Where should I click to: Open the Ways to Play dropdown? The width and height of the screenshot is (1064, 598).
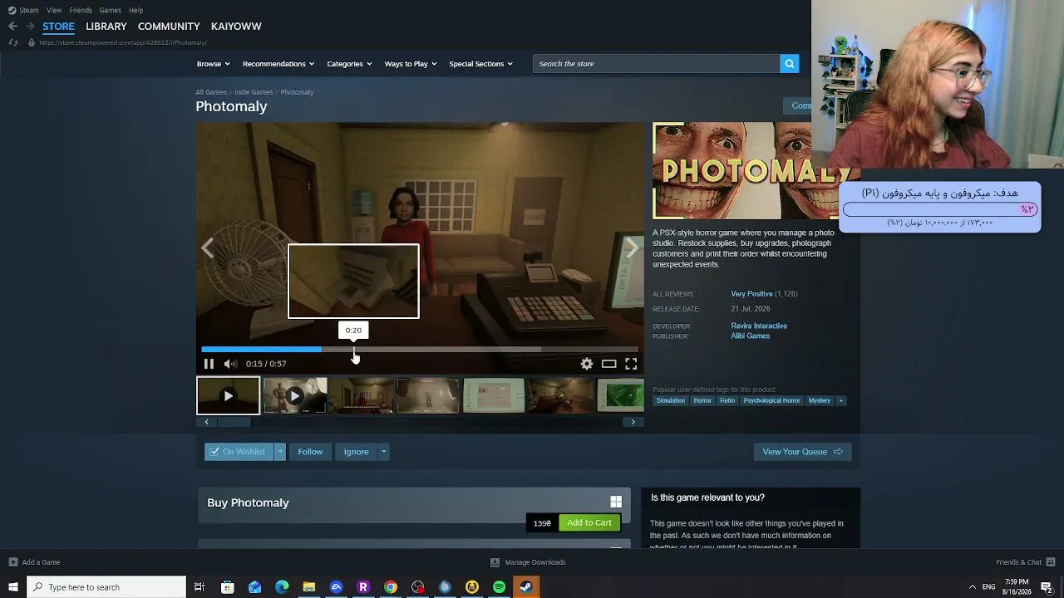coord(411,64)
